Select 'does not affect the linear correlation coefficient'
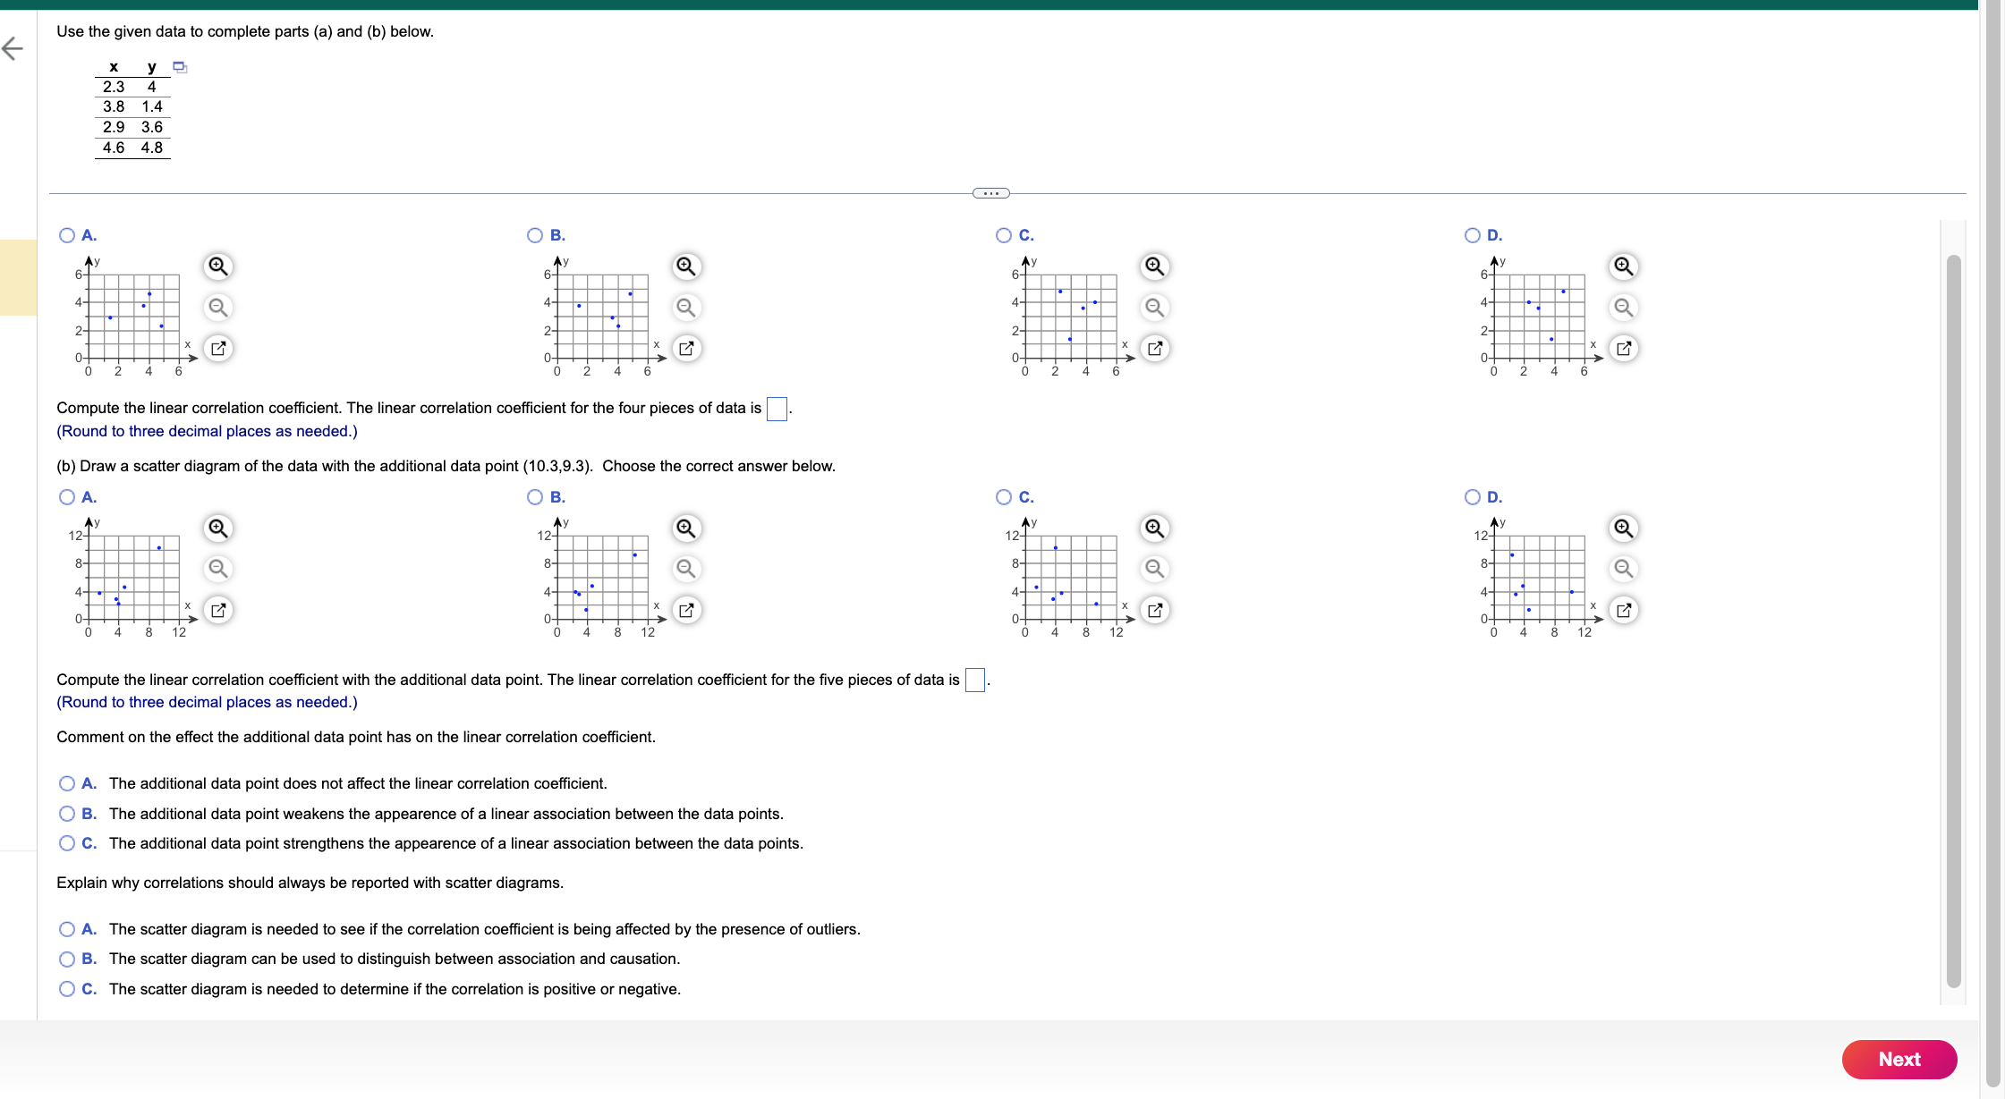The image size is (2005, 1099). click(67, 783)
